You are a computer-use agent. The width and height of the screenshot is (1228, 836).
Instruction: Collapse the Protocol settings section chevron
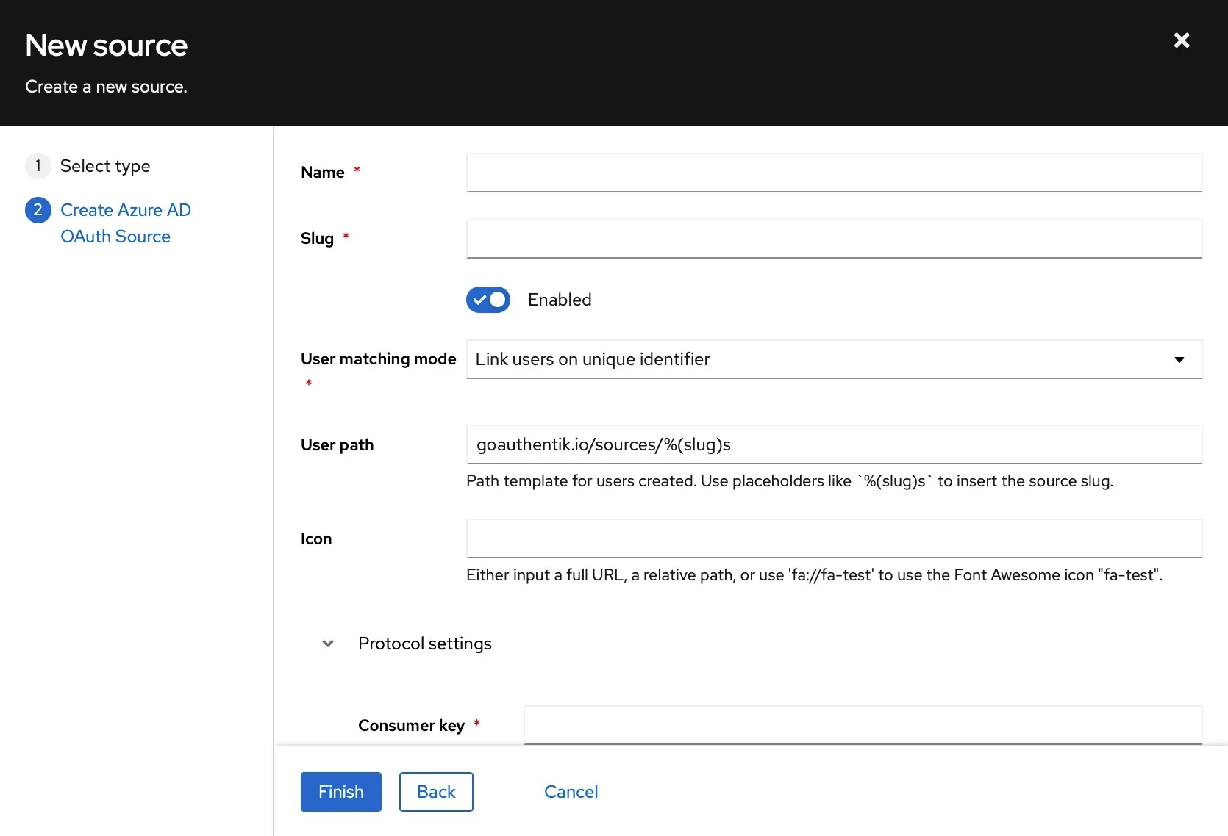pos(328,644)
